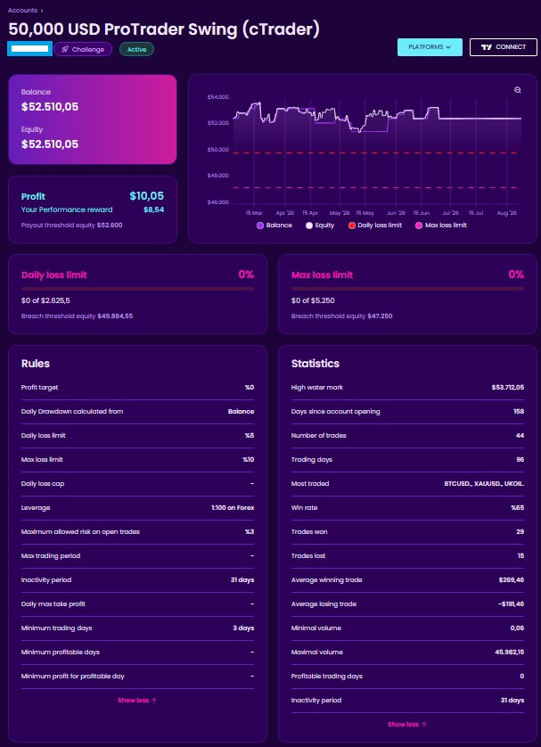Click the Average winning trade value
Viewport: 541px width, 747px height.
click(510, 579)
